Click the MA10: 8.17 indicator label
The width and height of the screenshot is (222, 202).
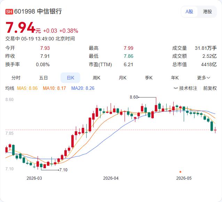[x=54, y=88]
